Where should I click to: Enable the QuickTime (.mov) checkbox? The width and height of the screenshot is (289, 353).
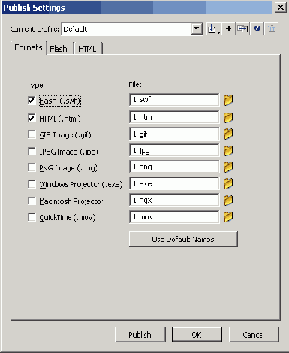click(x=32, y=217)
